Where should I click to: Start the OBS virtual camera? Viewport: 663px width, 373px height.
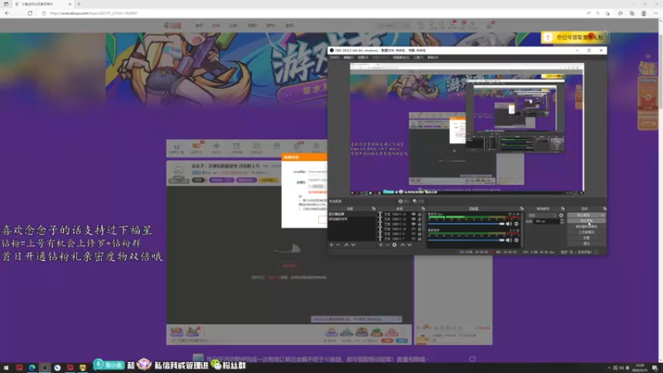point(587,226)
